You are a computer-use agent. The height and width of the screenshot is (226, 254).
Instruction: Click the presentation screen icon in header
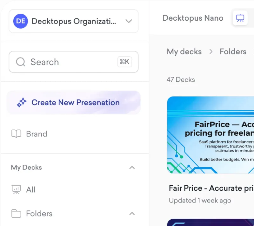240,18
